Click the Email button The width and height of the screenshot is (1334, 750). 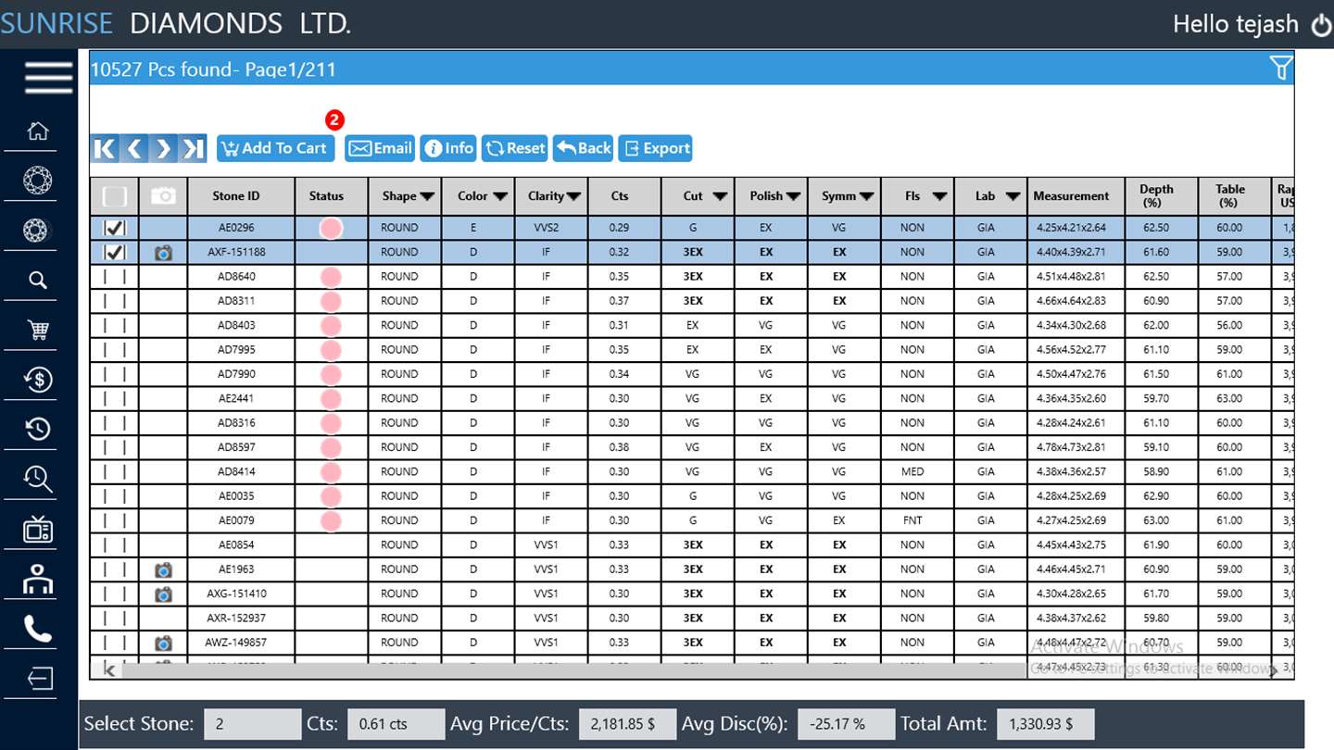380,148
